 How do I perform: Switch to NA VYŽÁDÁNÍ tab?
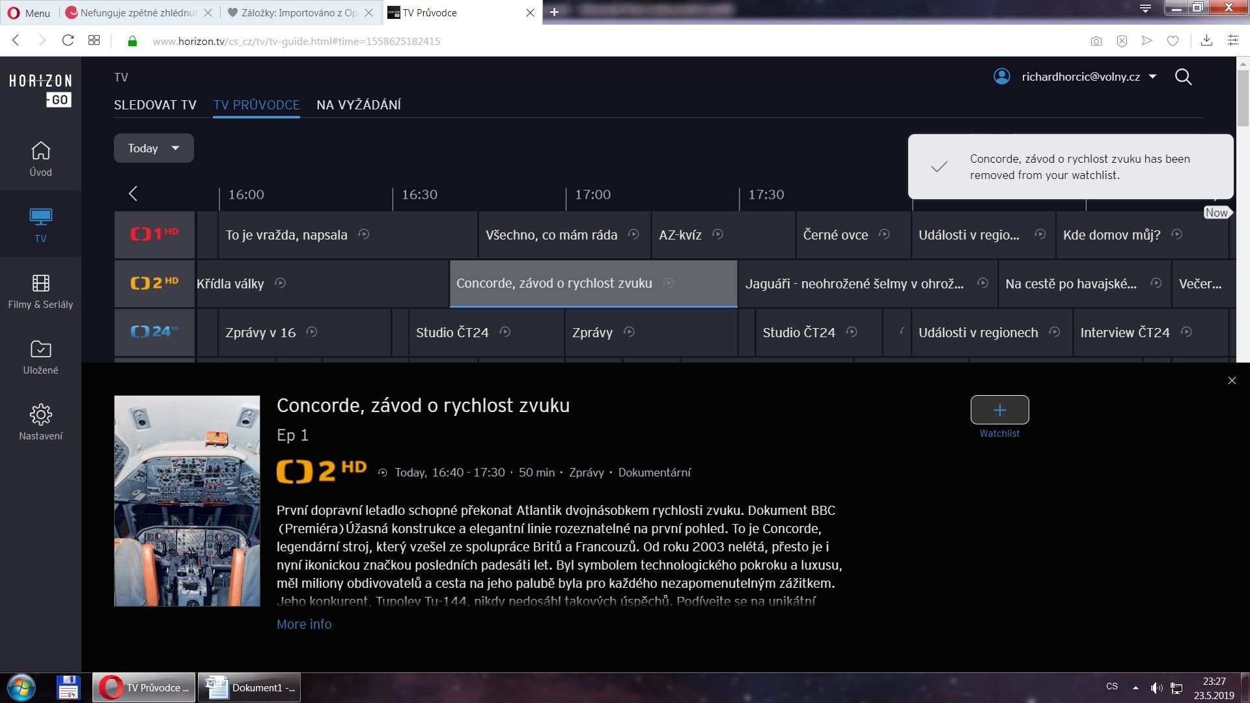coord(358,105)
